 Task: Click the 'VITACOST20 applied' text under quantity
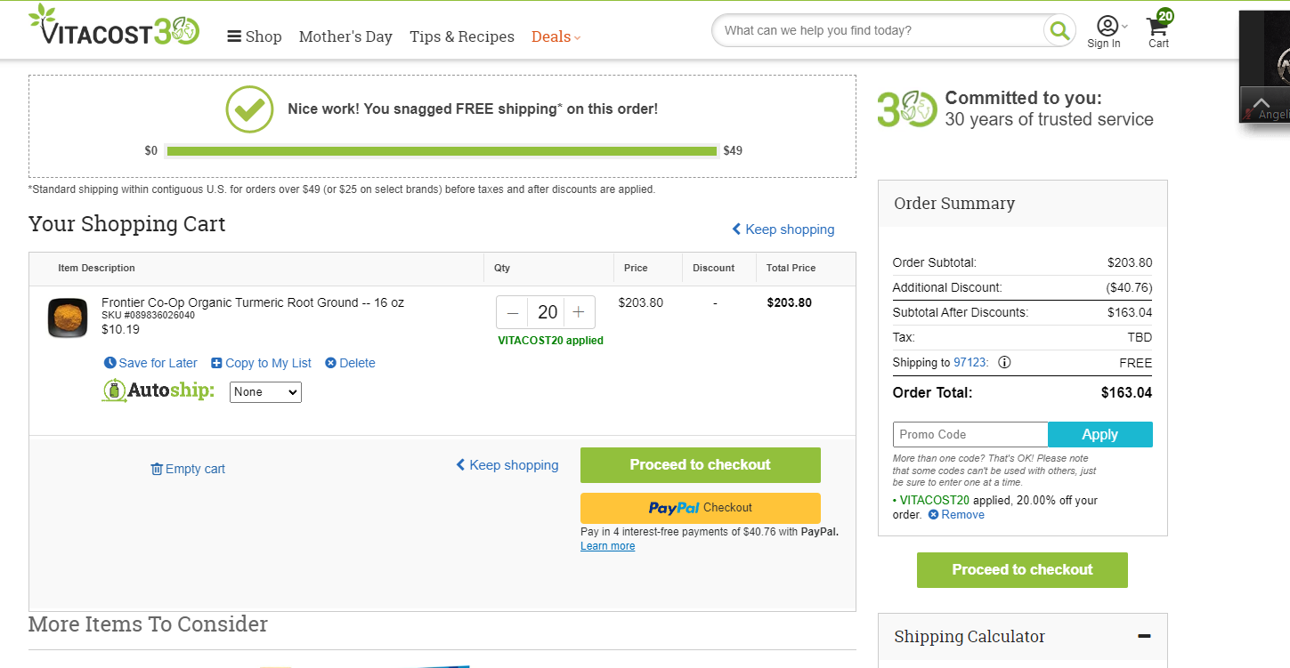(550, 341)
